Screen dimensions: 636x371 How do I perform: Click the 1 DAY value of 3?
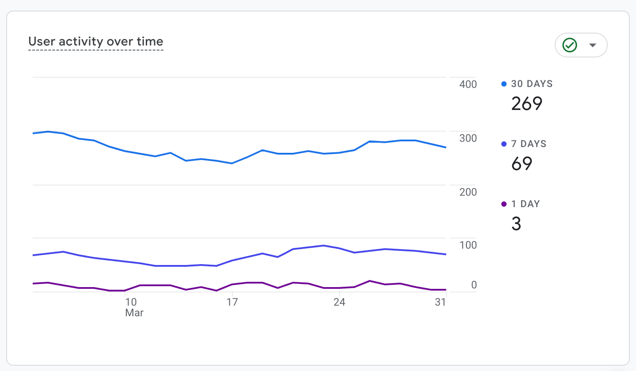tap(516, 223)
